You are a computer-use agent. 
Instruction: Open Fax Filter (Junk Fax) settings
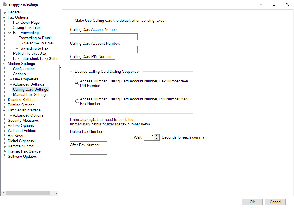(36, 58)
